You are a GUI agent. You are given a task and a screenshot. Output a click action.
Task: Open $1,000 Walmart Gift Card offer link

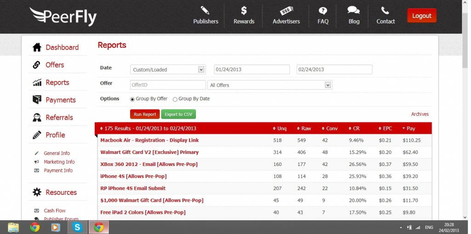[x=152, y=200]
